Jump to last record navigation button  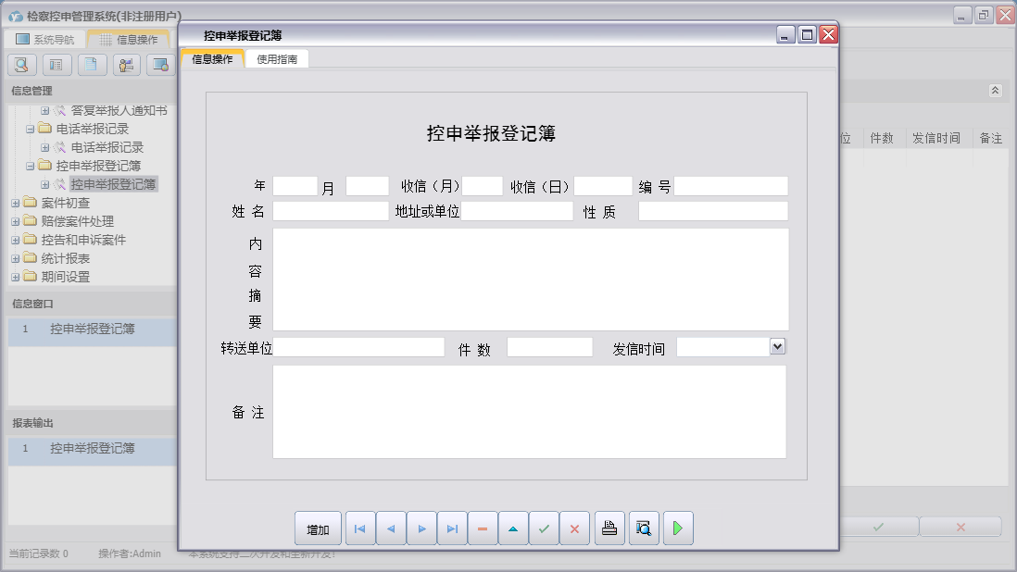tap(452, 528)
